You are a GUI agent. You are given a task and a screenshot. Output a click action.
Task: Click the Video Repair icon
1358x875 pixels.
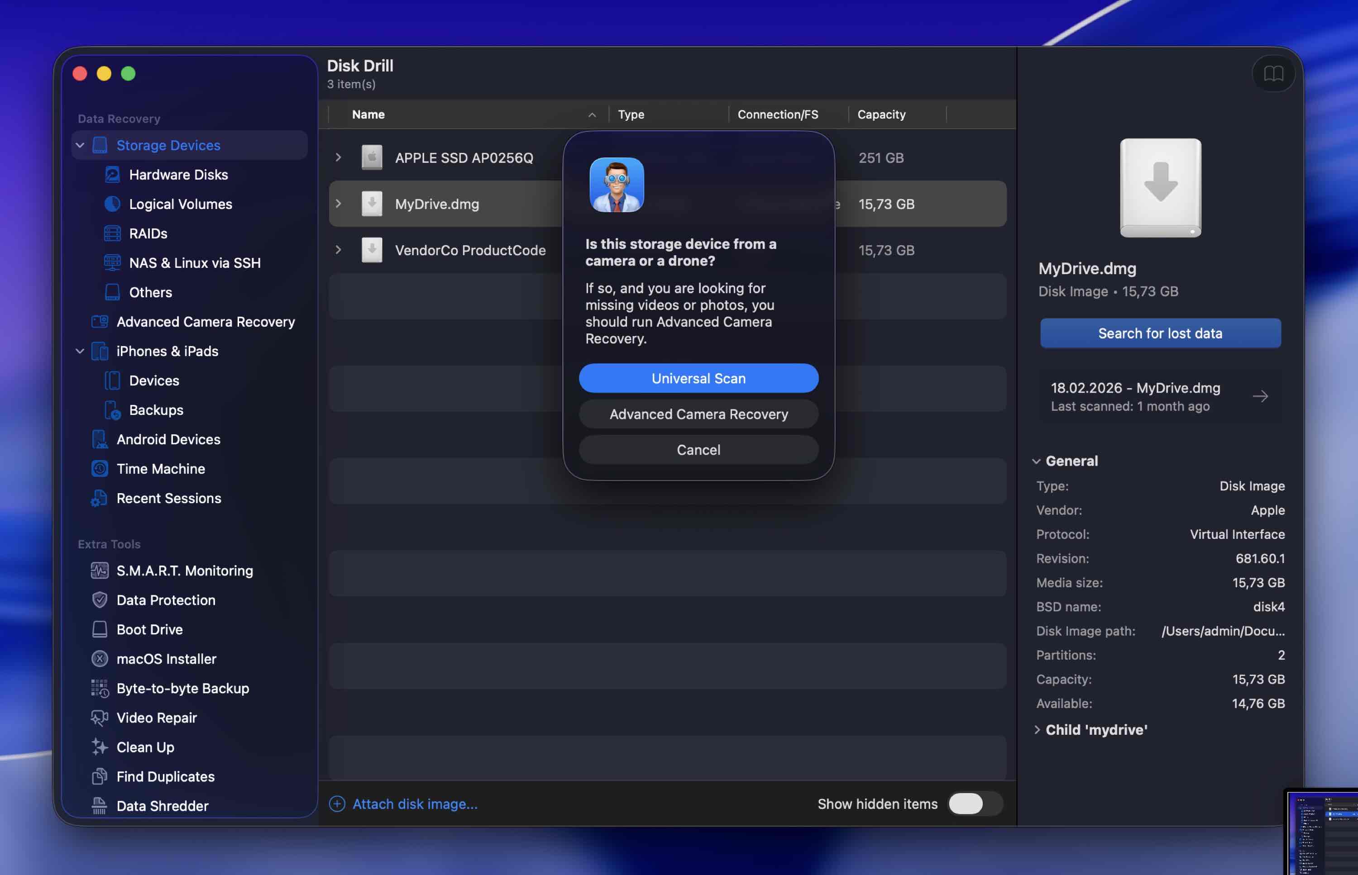pyautogui.click(x=100, y=718)
